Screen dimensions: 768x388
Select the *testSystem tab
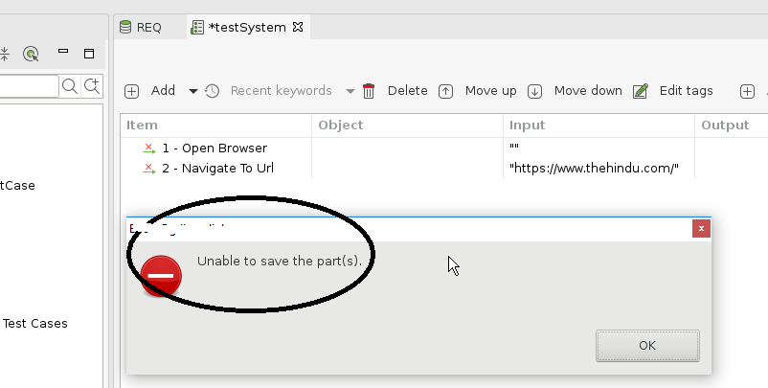(246, 27)
